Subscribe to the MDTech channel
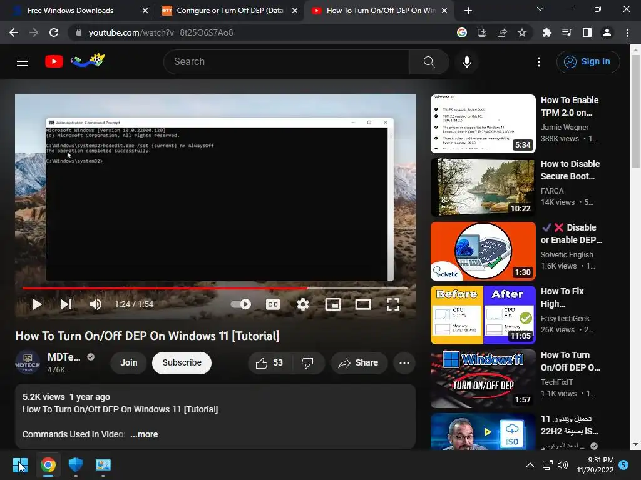641x480 pixels. 182,363
